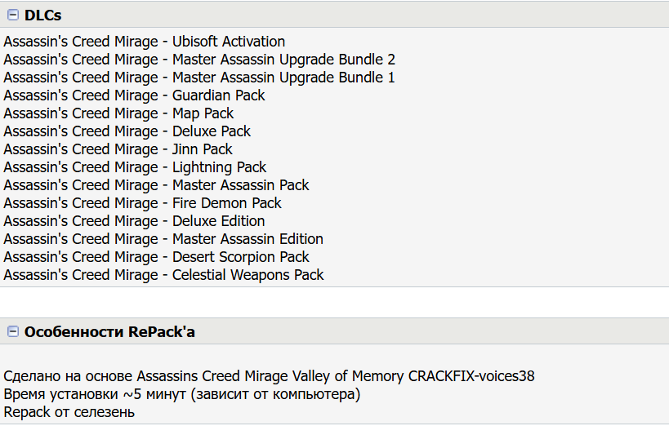Click Master Assassin Upgrade Bundle 2 entry
Image resolution: width=669 pixels, height=426 pixels.
coord(199,60)
